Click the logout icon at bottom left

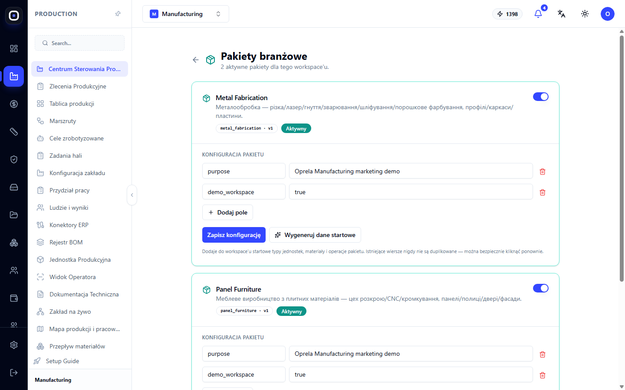14,373
